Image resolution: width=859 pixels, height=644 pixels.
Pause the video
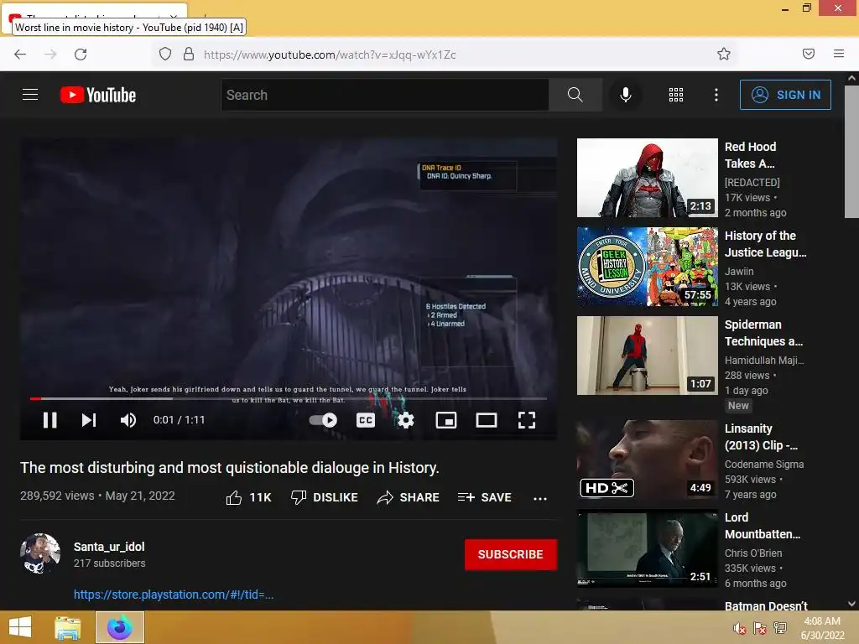[49, 420]
